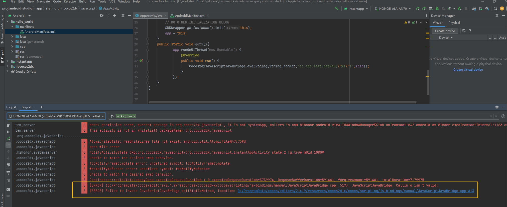Click the Sync Project with Gradle Files icon
507x207 pixels.
tap(474, 8)
